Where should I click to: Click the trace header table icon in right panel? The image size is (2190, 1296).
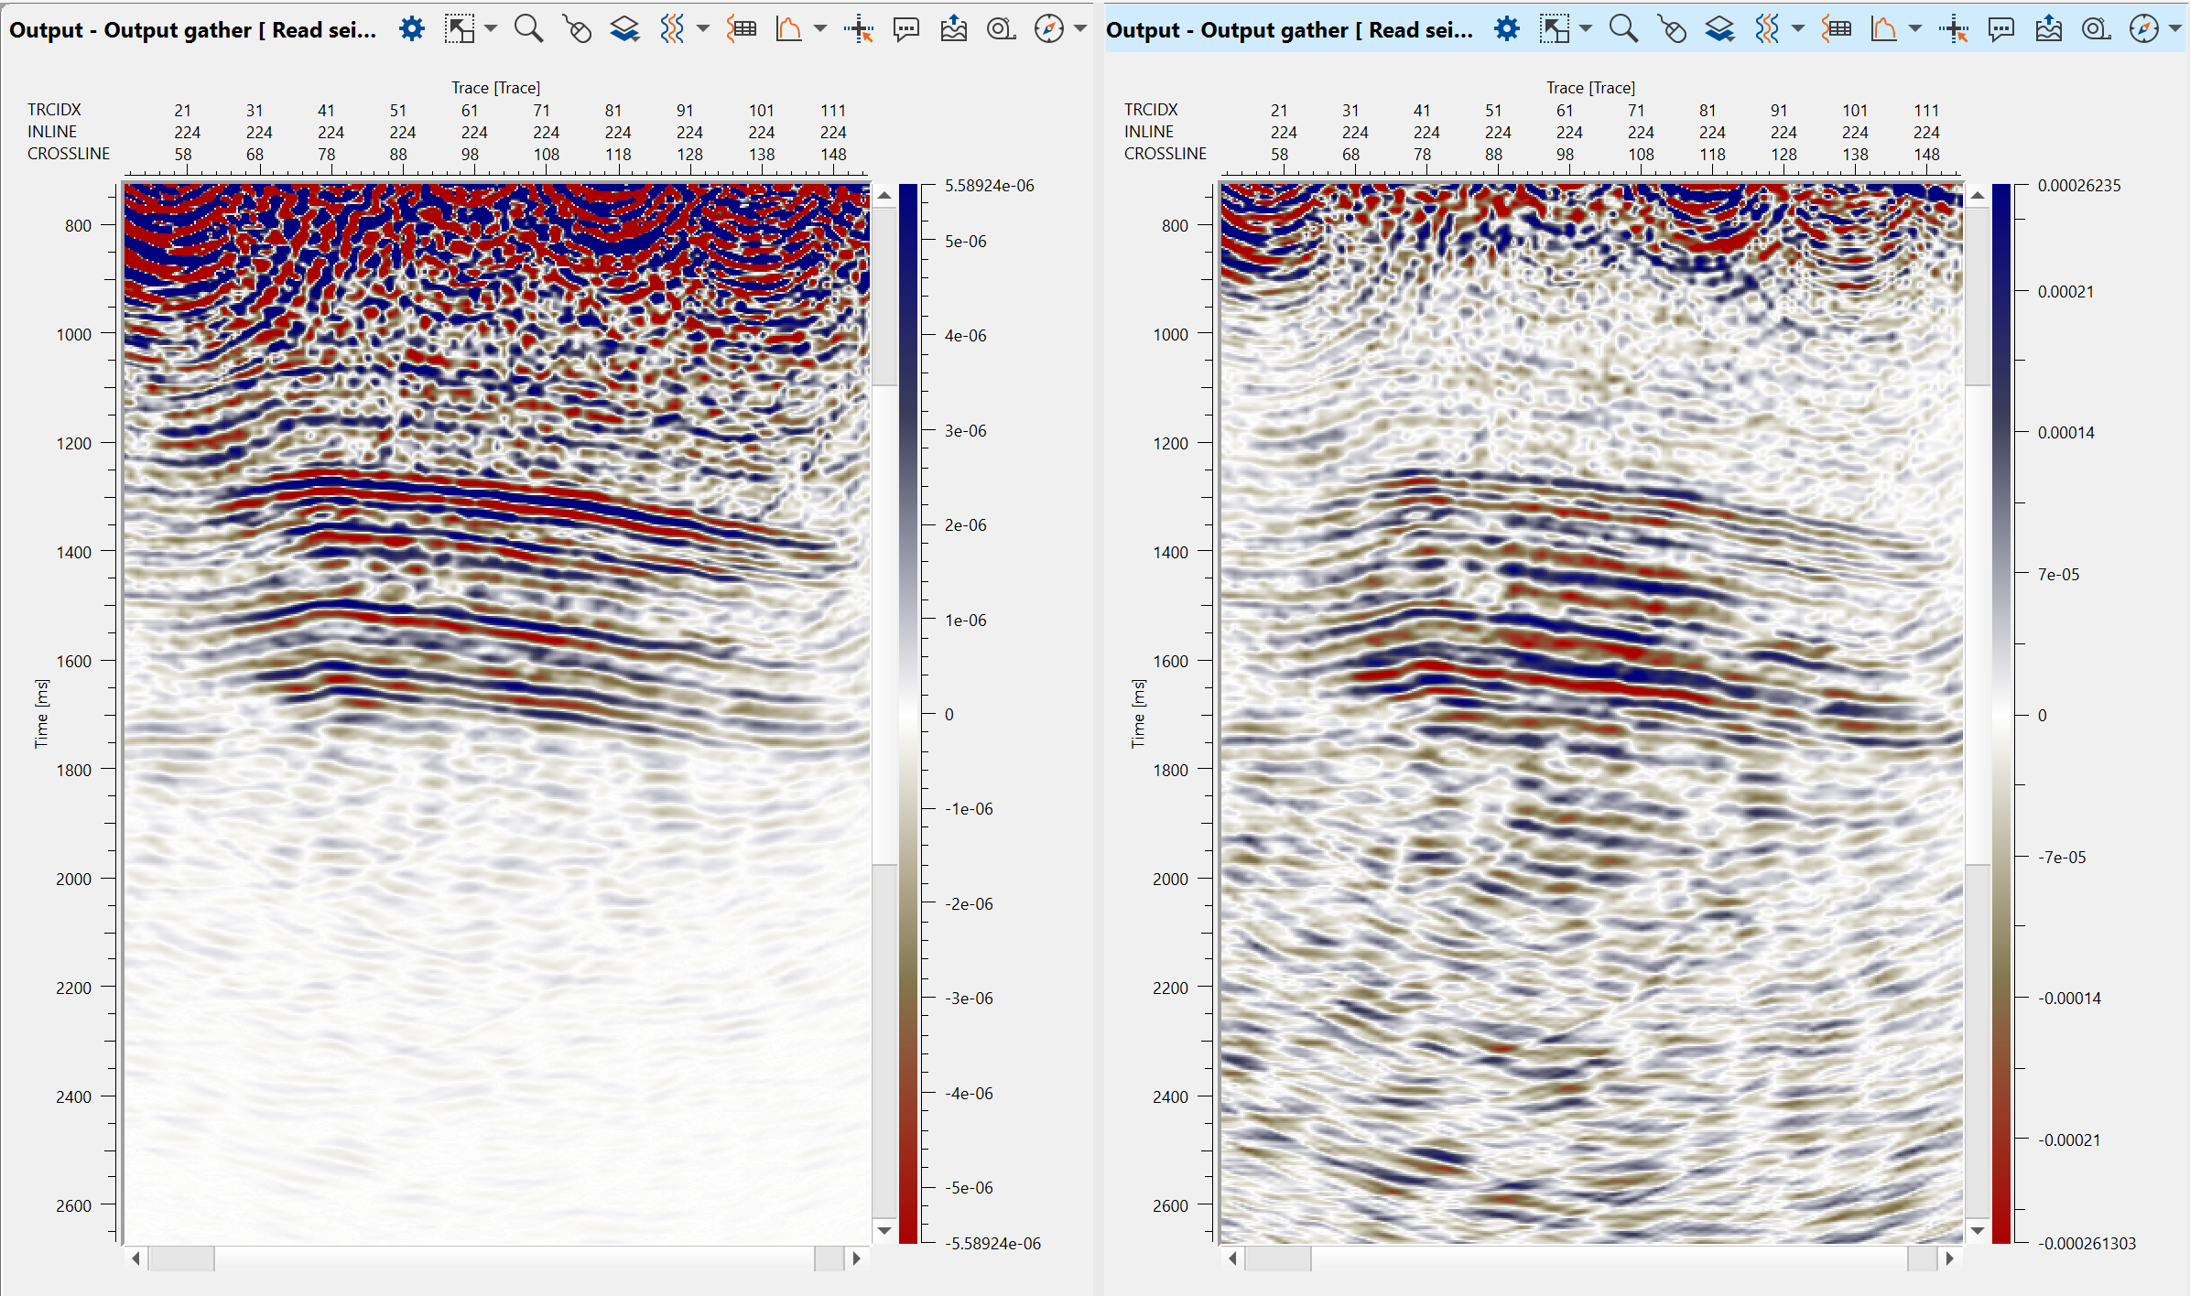(1837, 29)
